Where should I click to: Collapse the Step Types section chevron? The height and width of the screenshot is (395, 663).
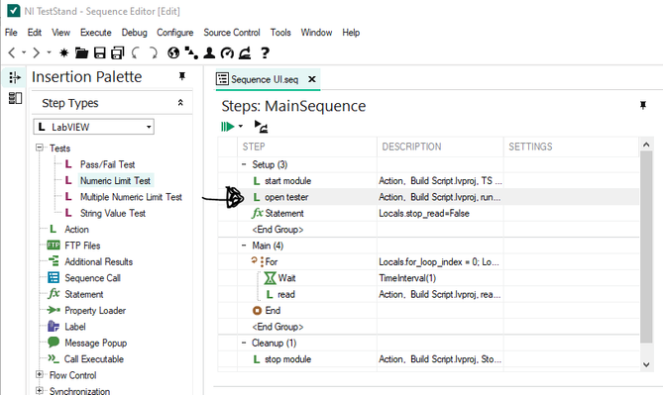point(180,103)
